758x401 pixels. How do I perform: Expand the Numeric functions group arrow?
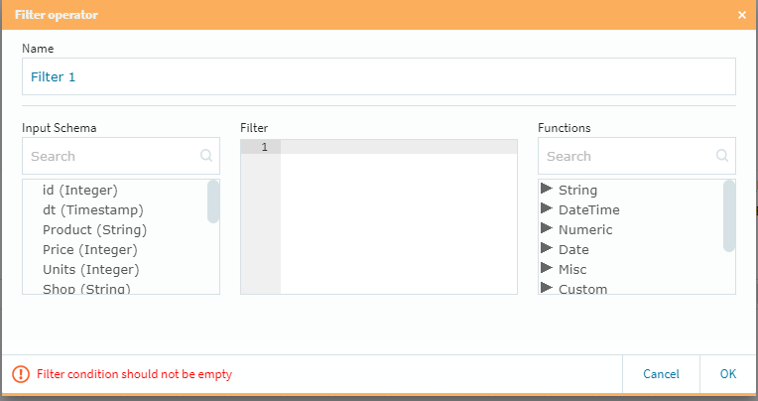(547, 228)
